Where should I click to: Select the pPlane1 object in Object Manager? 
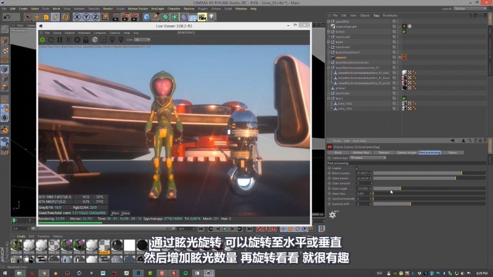coord(341,88)
